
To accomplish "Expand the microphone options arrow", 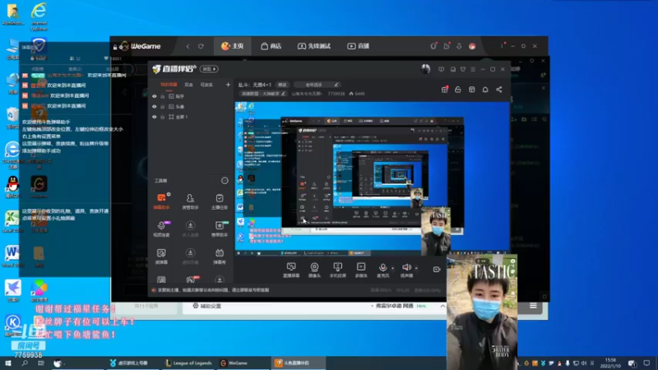I will 393,268.
